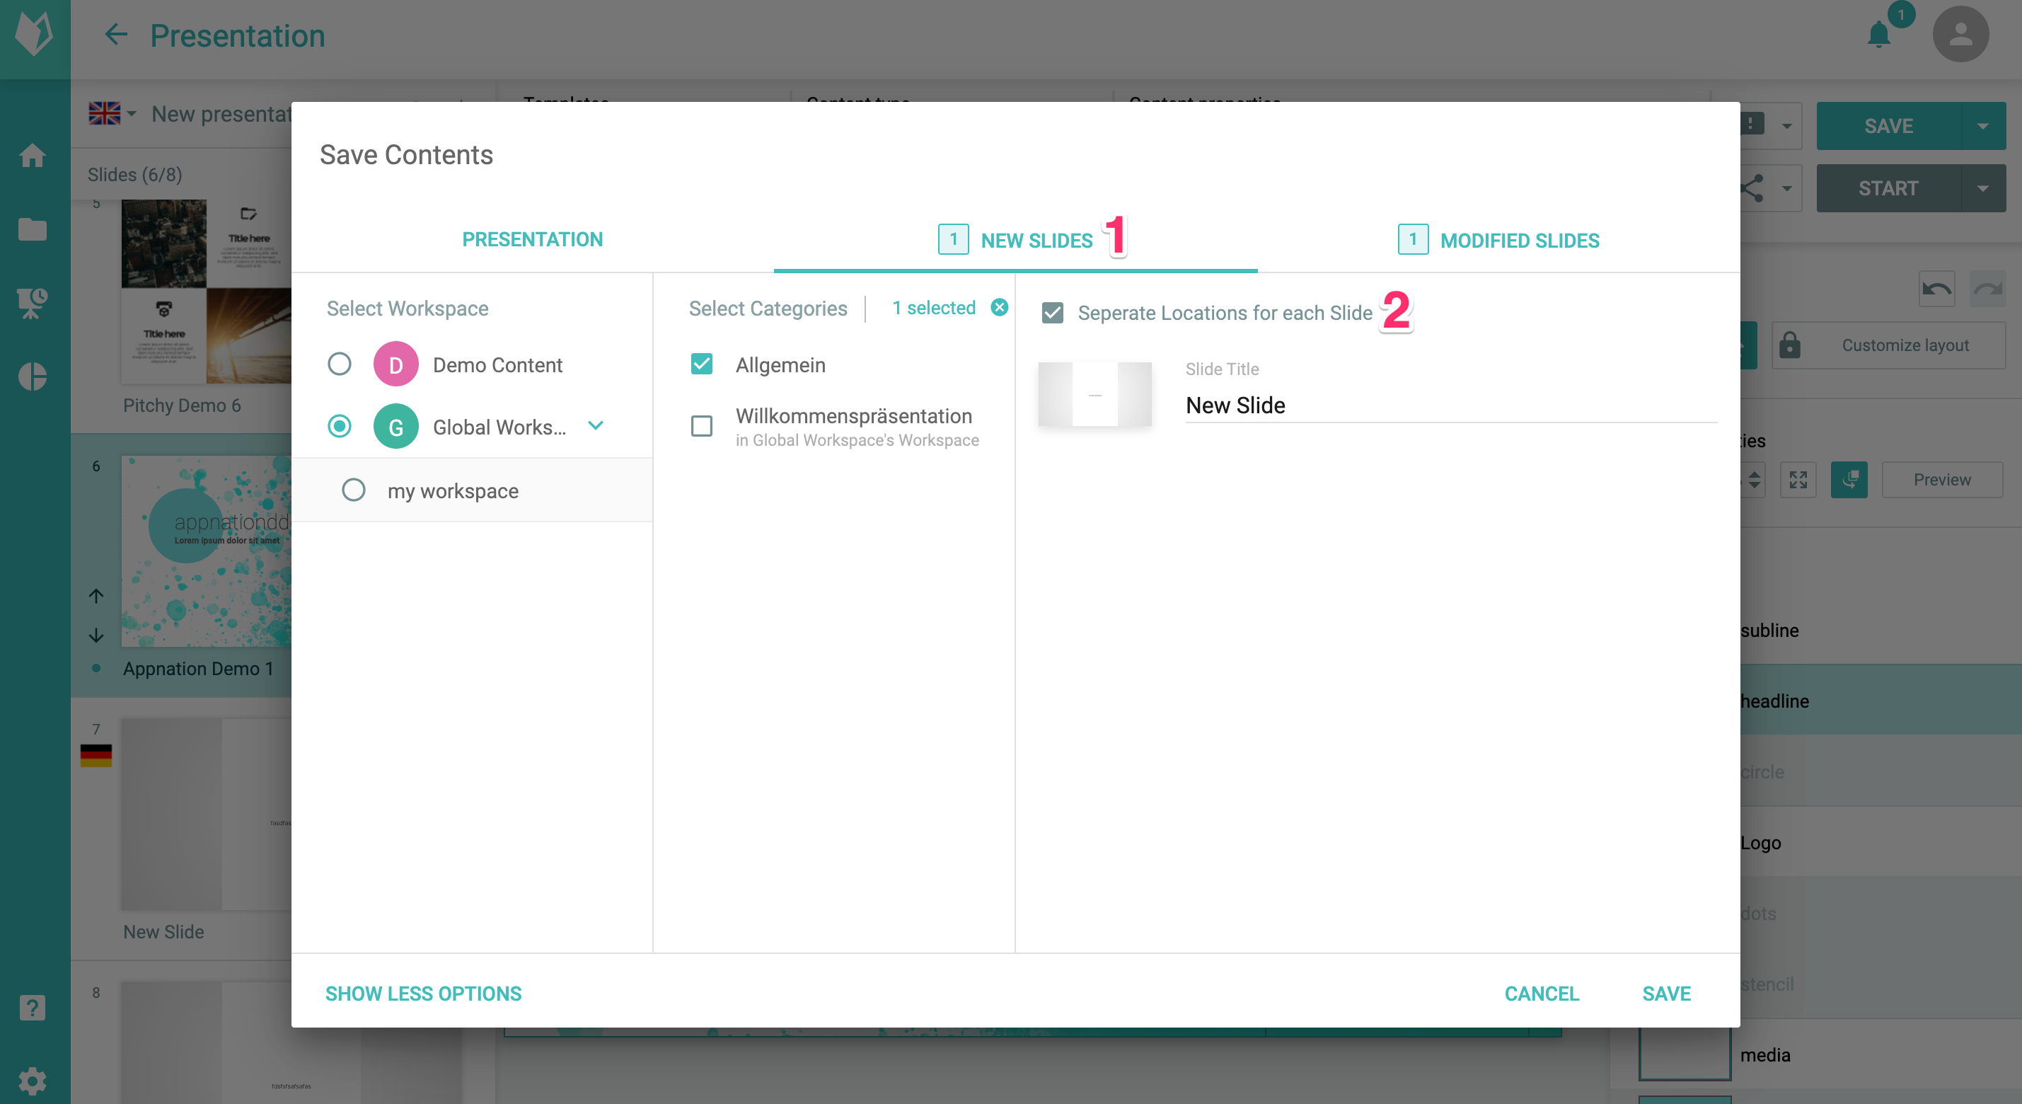The width and height of the screenshot is (2022, 1104).
Task: Click the share icon beside START
Action: coord(1752,188)
